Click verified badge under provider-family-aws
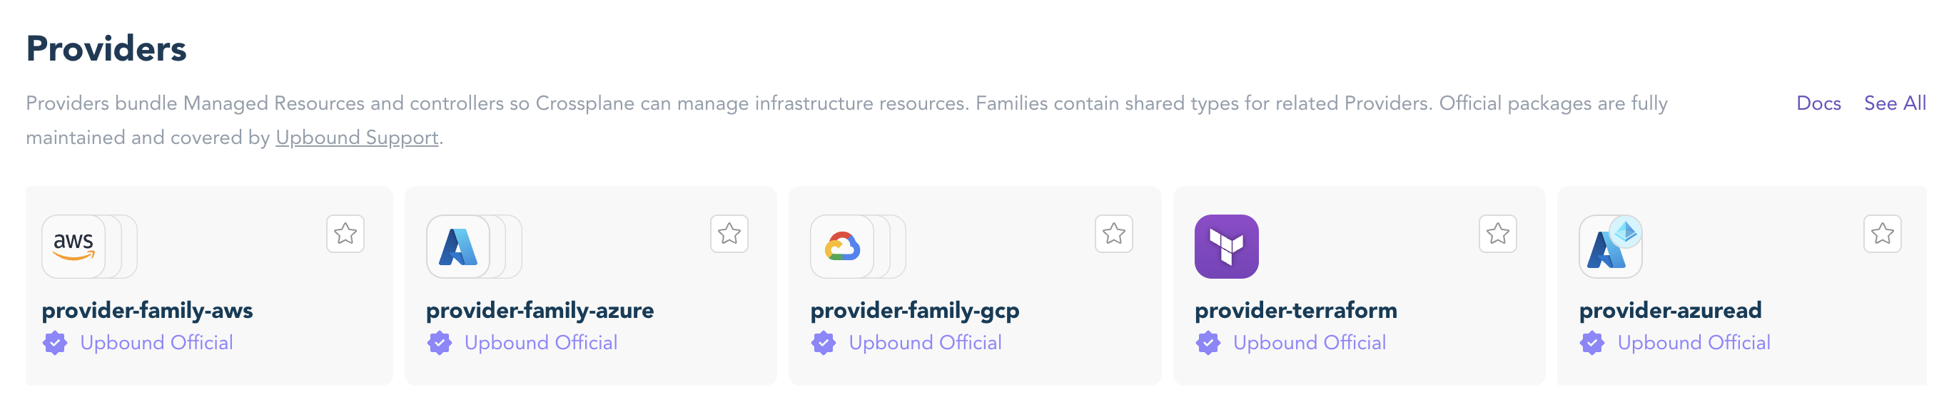 pos(55,343)
